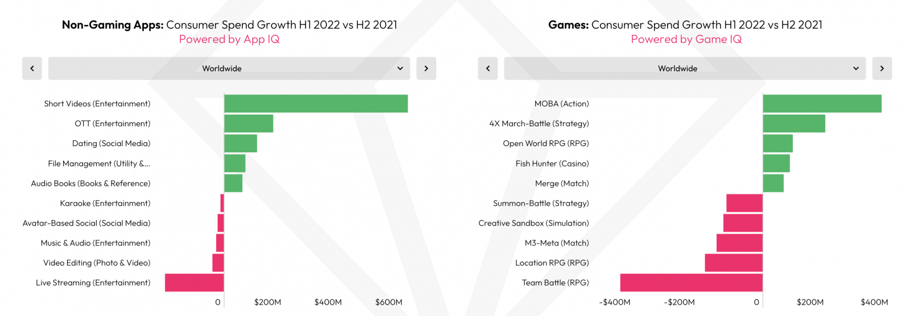Image resolution: width=910 pixels, height=316 pixels.
Task: Click the 4X March-Battle (Strategy) bar
Action: point(793,123)
